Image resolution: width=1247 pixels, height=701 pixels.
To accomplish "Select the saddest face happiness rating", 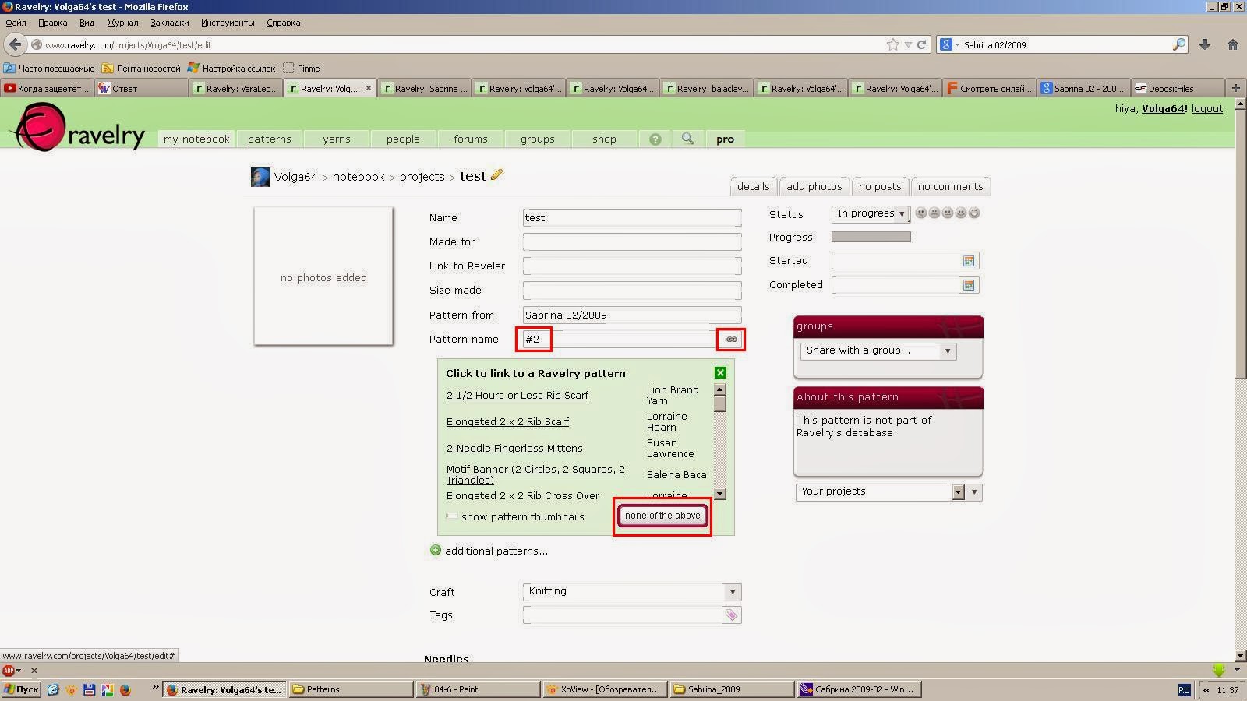I will pos(921,213).
